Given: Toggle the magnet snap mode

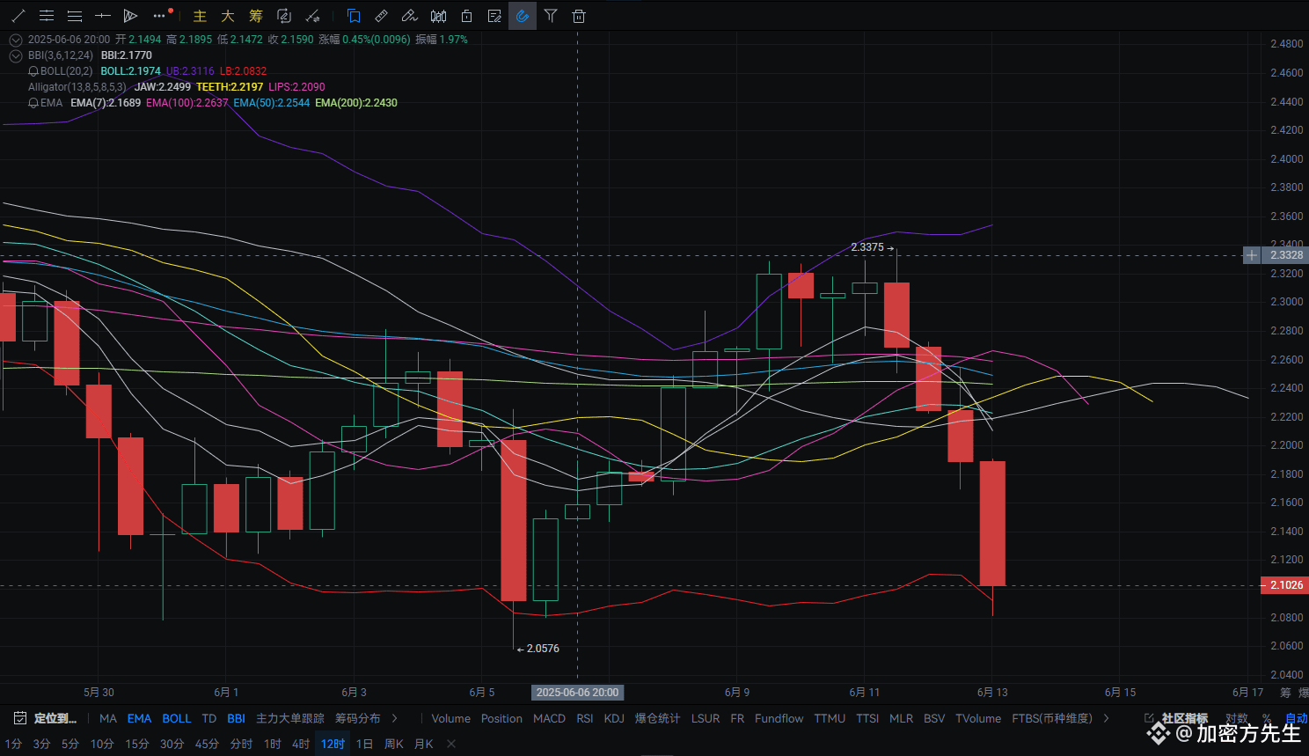Looking at the screenshot, I should pyautogui.click(x=523, y=16).
